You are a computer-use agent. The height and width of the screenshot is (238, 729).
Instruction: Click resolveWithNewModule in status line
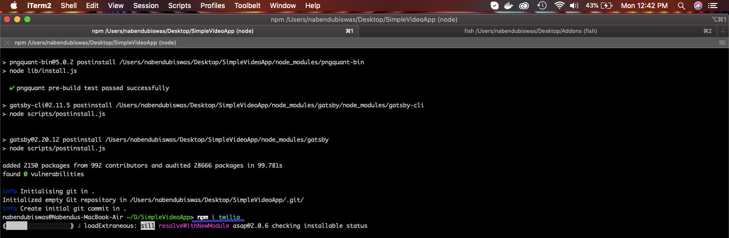[x=194, y=225]
